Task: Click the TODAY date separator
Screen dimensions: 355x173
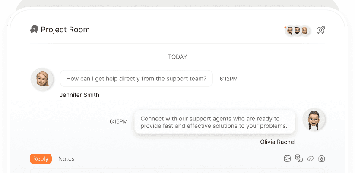Action: pos(177,57)
